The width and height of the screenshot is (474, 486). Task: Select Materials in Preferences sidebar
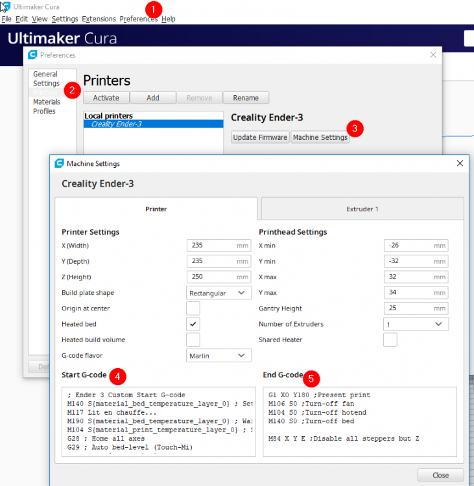point(47,102)
